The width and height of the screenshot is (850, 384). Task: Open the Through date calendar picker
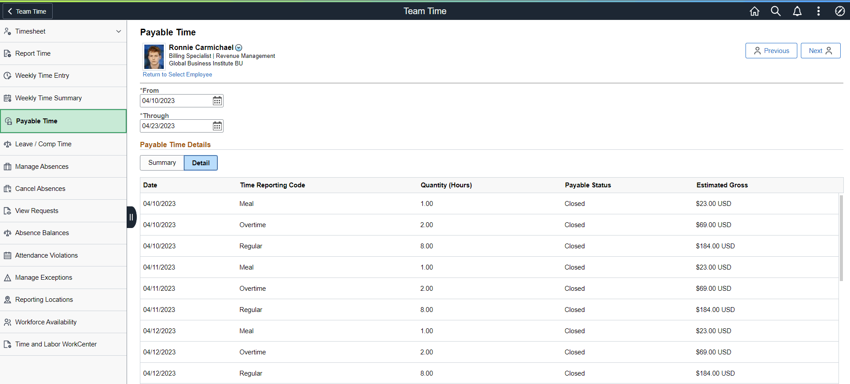click(x=217, y=126)
